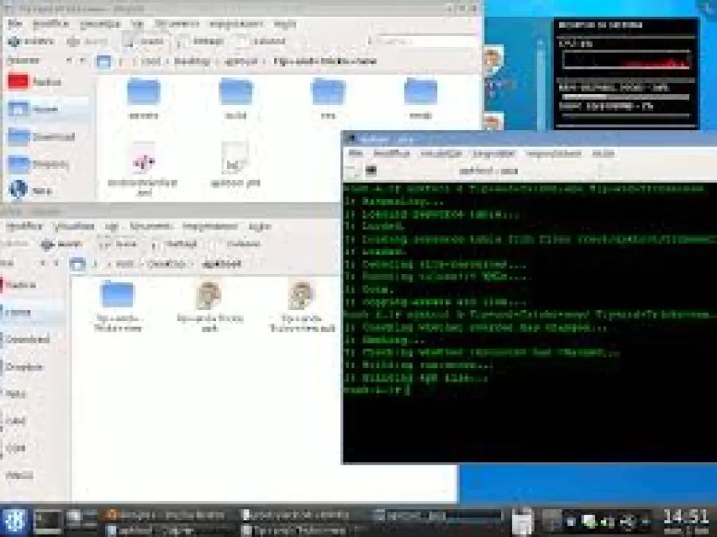717x537 pixels.
Task: Select the folder icon in the breadcrumb bar
Action: tap(104, 61)
